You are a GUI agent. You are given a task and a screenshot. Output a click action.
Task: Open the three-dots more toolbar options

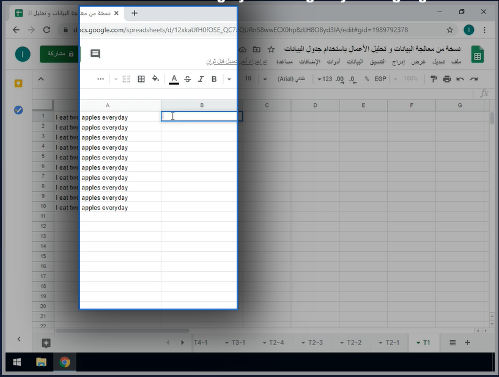[100, 79]
